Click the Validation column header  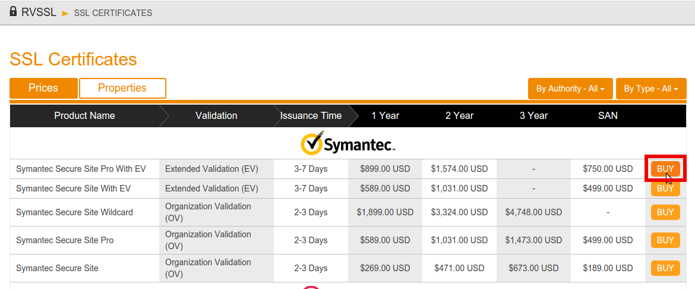216,115
